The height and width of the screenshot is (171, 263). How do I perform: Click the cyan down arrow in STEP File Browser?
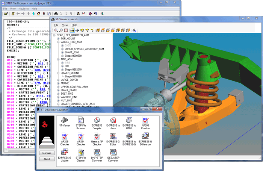[x=33, y=14]
